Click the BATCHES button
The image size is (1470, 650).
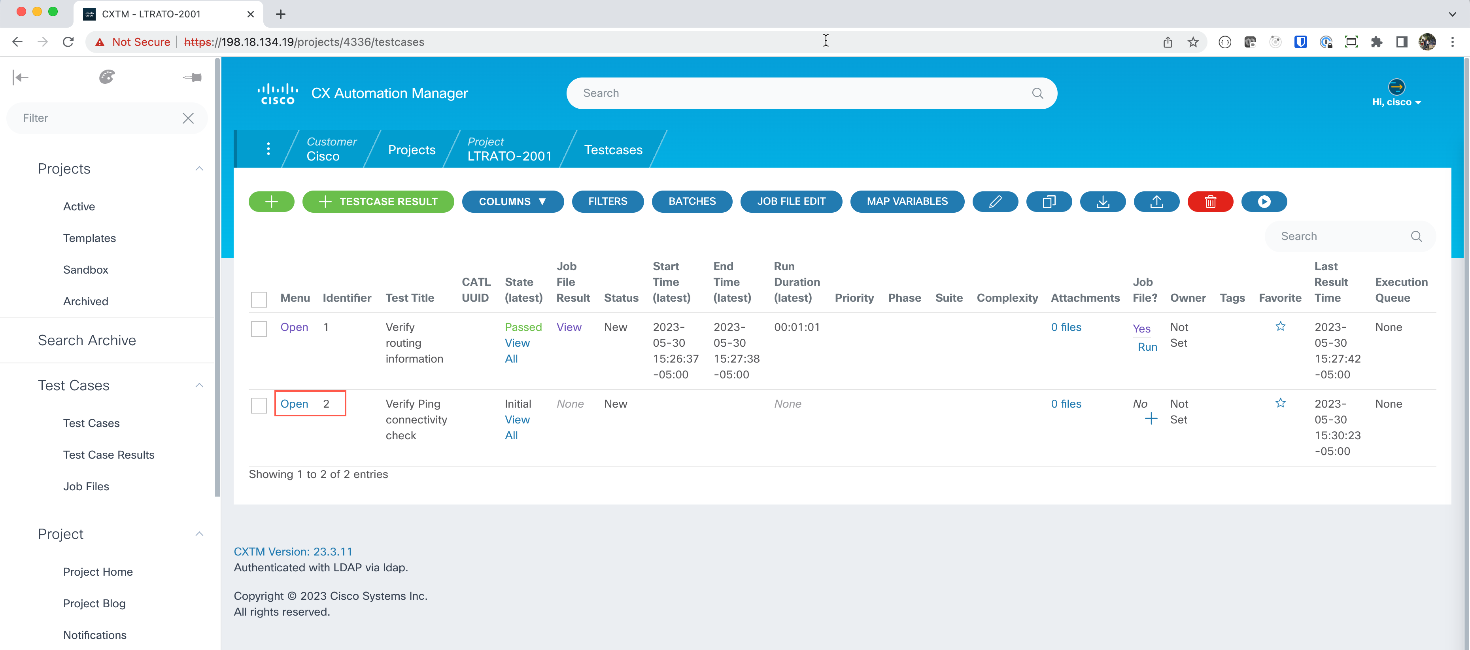[x=692, y=202]
